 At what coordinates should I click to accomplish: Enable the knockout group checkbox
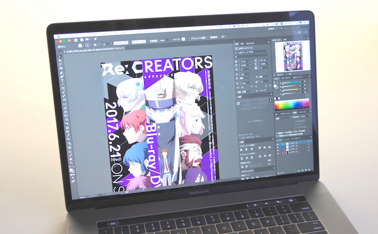coord(293,132)
